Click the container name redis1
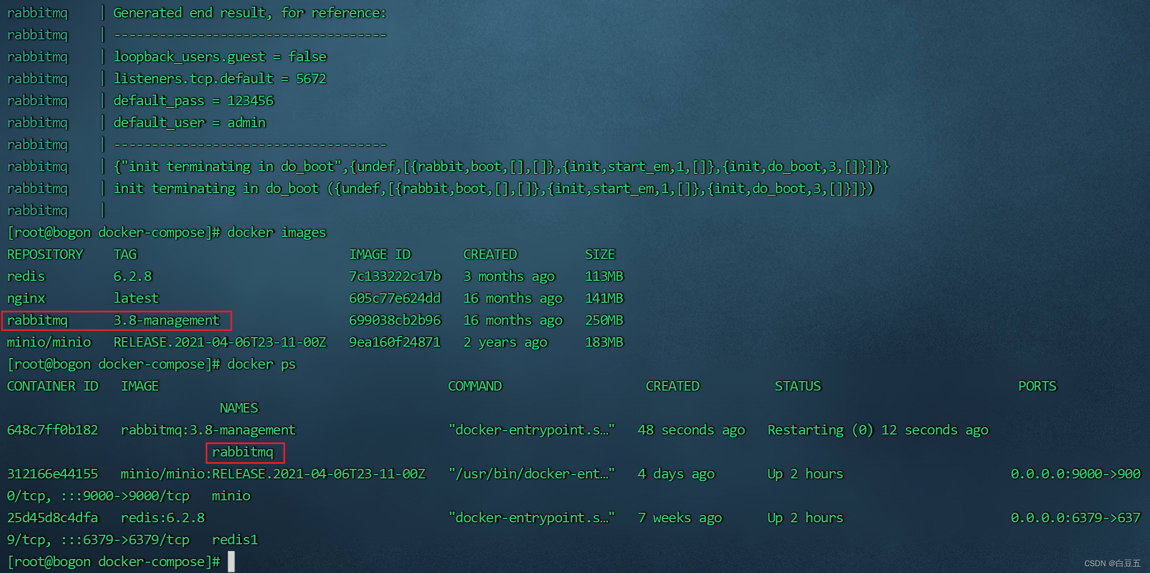This screenshot has height=573, width=1150. click(235, 540)
